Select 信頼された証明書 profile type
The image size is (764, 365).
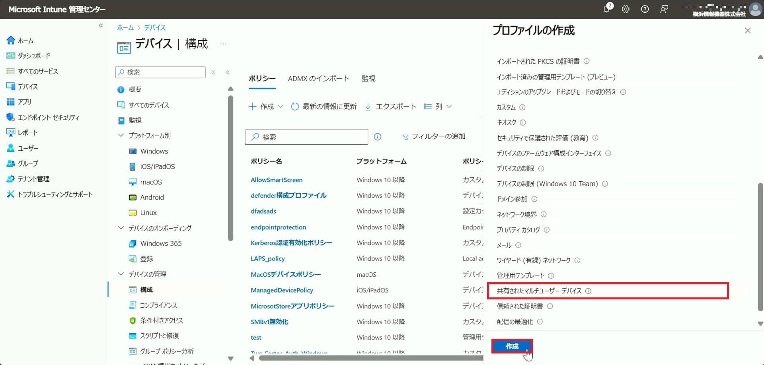520,306
